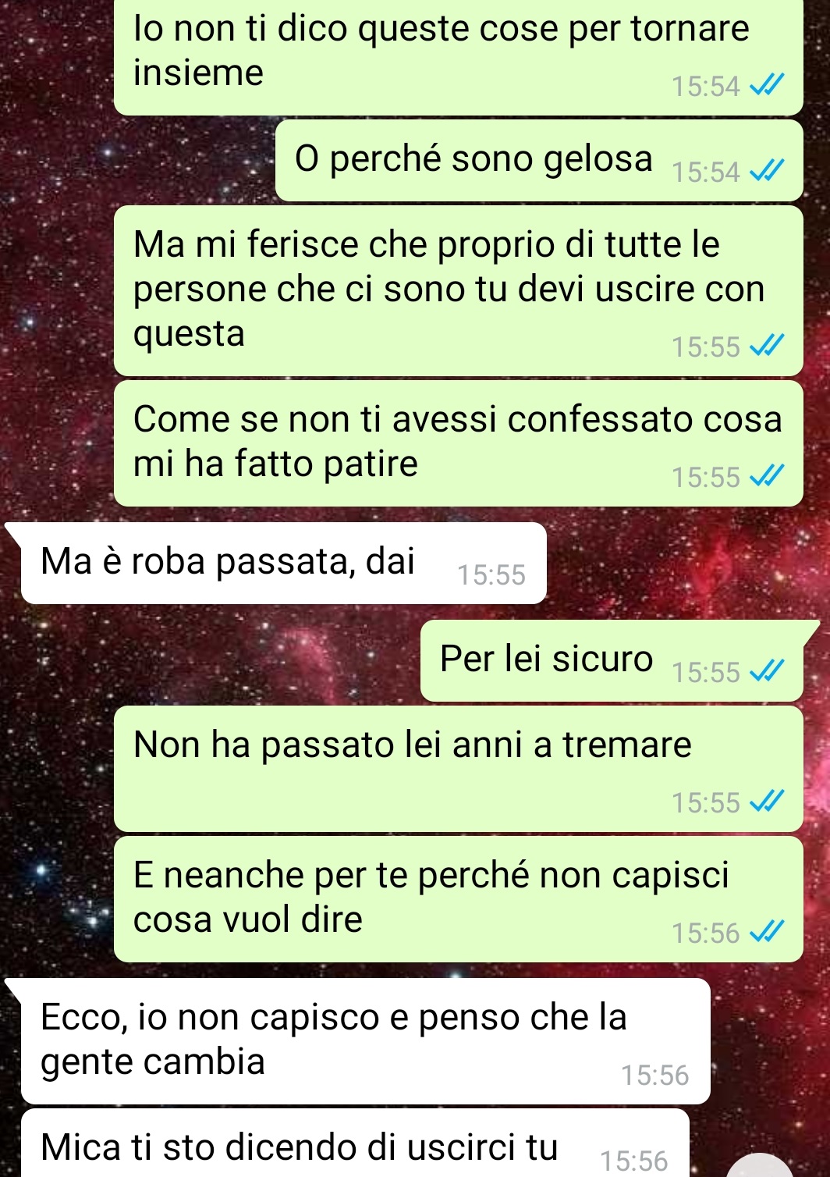Tap read ticks on "uscire con questa" message

click(x=766, y=346)
